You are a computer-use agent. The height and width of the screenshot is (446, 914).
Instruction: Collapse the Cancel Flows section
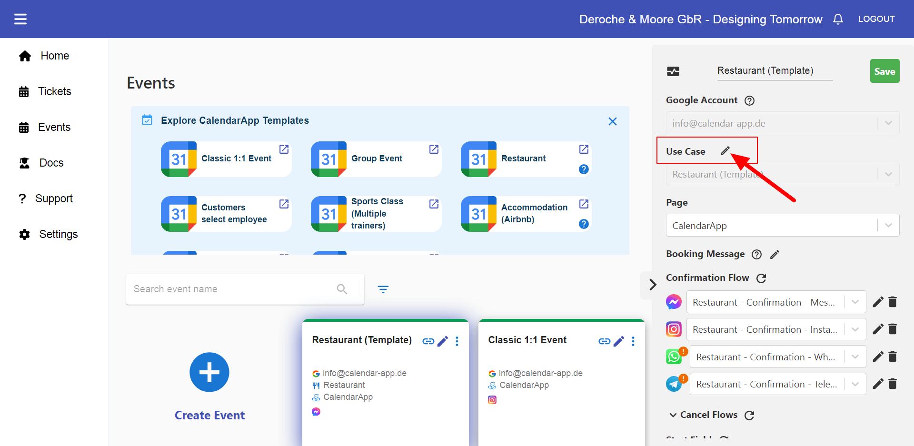673,415
